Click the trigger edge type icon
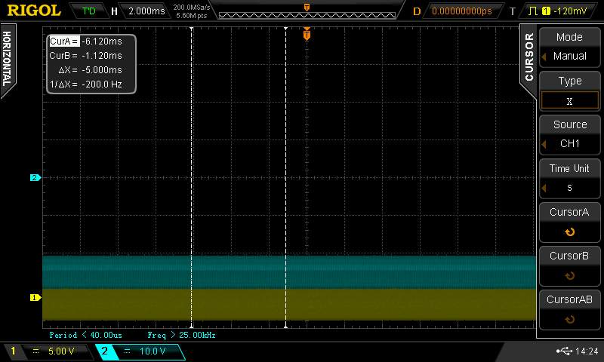This screenshot has width=604, height=362. 532,11
